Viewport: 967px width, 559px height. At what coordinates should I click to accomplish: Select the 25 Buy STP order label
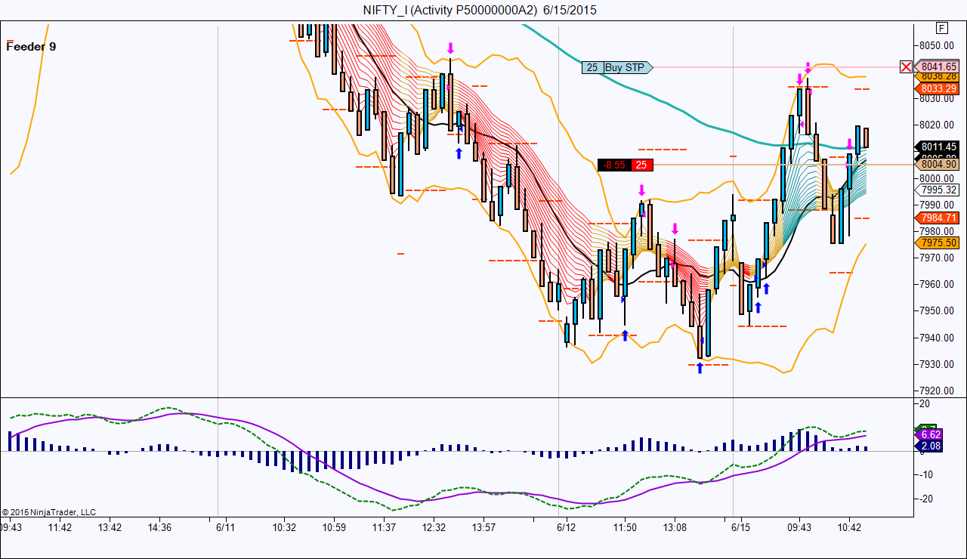[616, 67]
